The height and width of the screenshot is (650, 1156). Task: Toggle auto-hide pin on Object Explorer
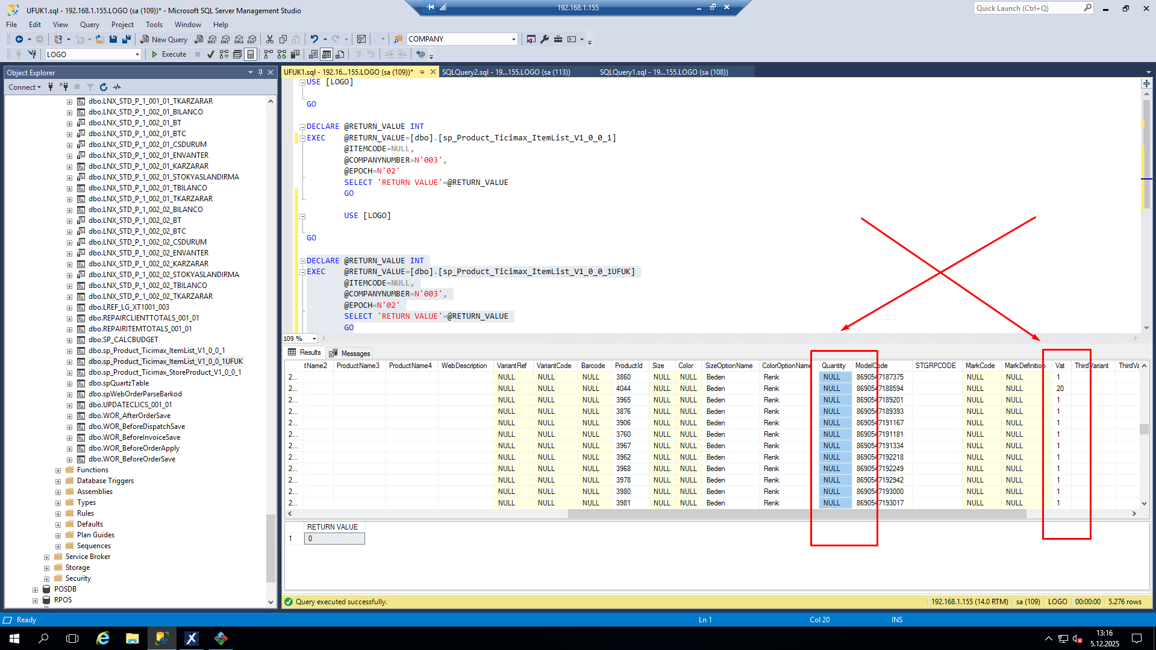260,72
